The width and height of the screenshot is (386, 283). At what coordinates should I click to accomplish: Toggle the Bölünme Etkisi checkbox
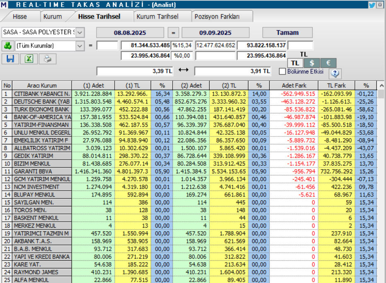282,71
